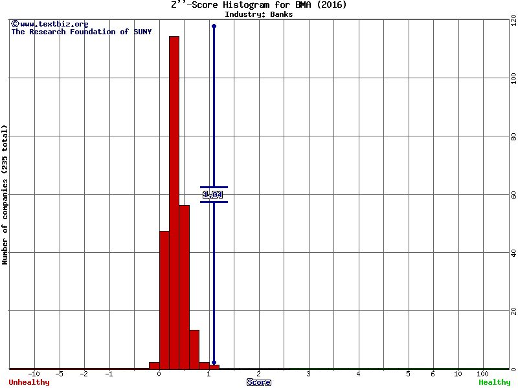Image resolution: width=518 pixels, height=388 pixels.
Task: Click the x-axis tick label -10
Action: (x=34, y=374)
